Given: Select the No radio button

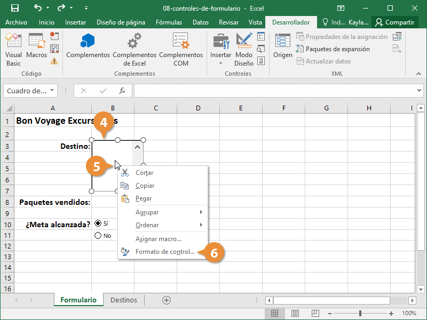Looking at the screenshot, I should (98, 235).
